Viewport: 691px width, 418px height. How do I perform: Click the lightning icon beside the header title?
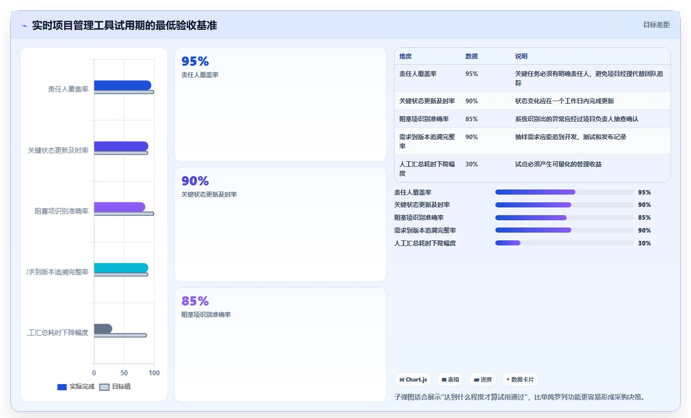point(24,25)
